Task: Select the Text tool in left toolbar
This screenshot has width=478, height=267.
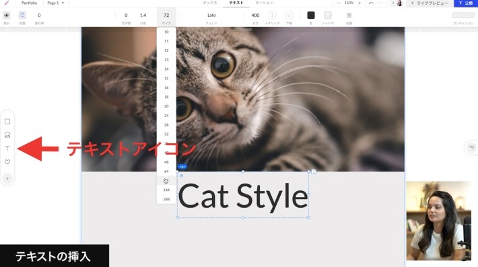Action: (7, 148)
